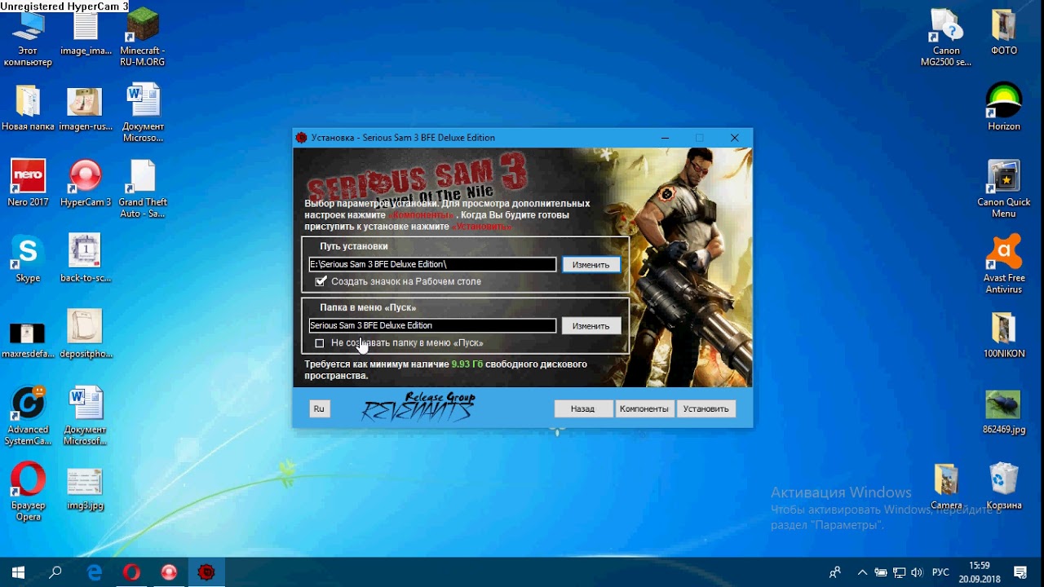Viewport: 1044px width, 587px height.
Task: Launch Horizon desktop shortcut
Action: (x=1004, y=108)
